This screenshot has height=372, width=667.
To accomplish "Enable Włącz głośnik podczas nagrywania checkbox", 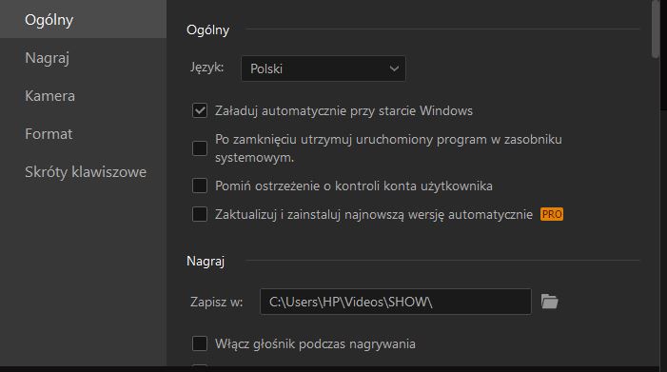I will tap(200, 343).
